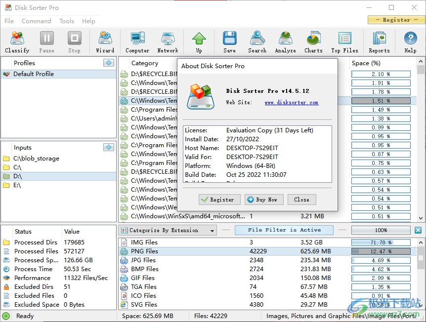Image resolution: width=426 pixels, height=322 pixels.
Task: Click the Performance status row
Action: click(59, 278)
